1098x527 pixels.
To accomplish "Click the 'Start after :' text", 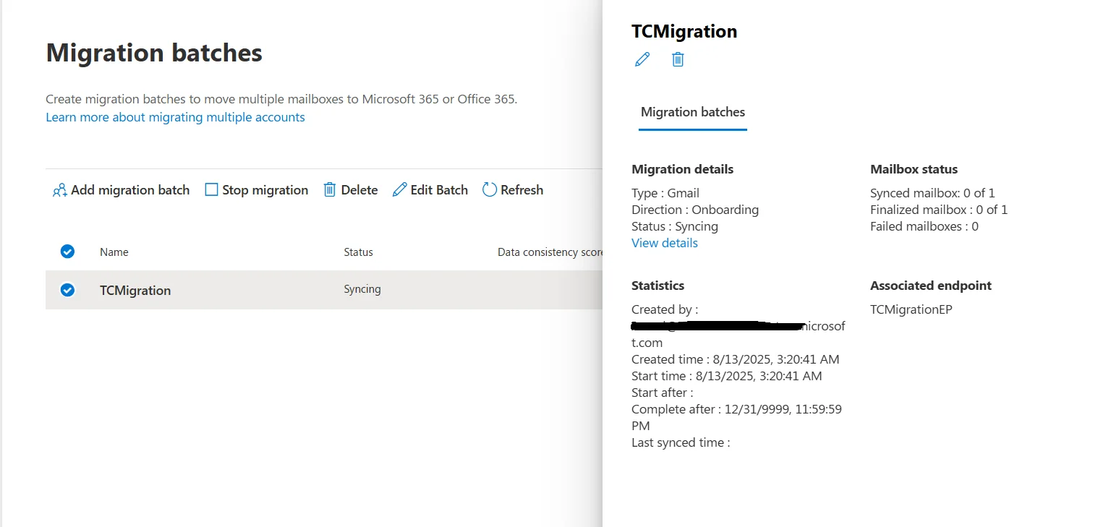I will point(663,393).
